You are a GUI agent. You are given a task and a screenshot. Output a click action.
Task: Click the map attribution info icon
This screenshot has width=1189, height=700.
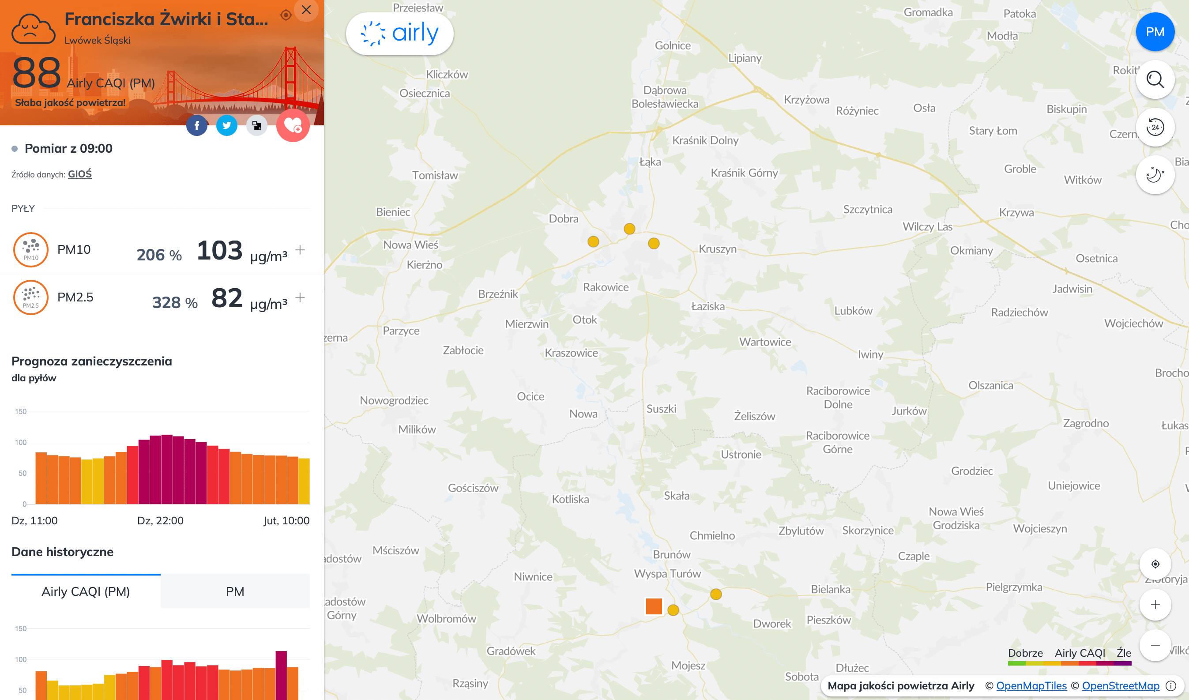click(x=1171, y=686)
